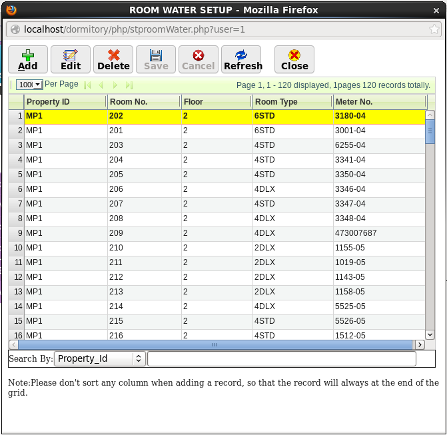447x435 pixels.
Task: Click the vertical scrollbar down arrow
Action: pyautogui.click(x=430, y=334)
